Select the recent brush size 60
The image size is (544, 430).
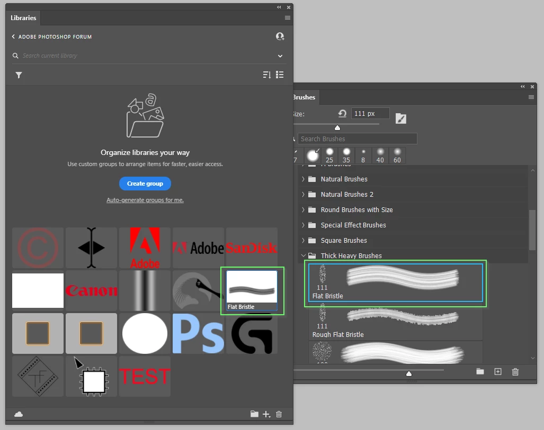[x=397, y=155]
